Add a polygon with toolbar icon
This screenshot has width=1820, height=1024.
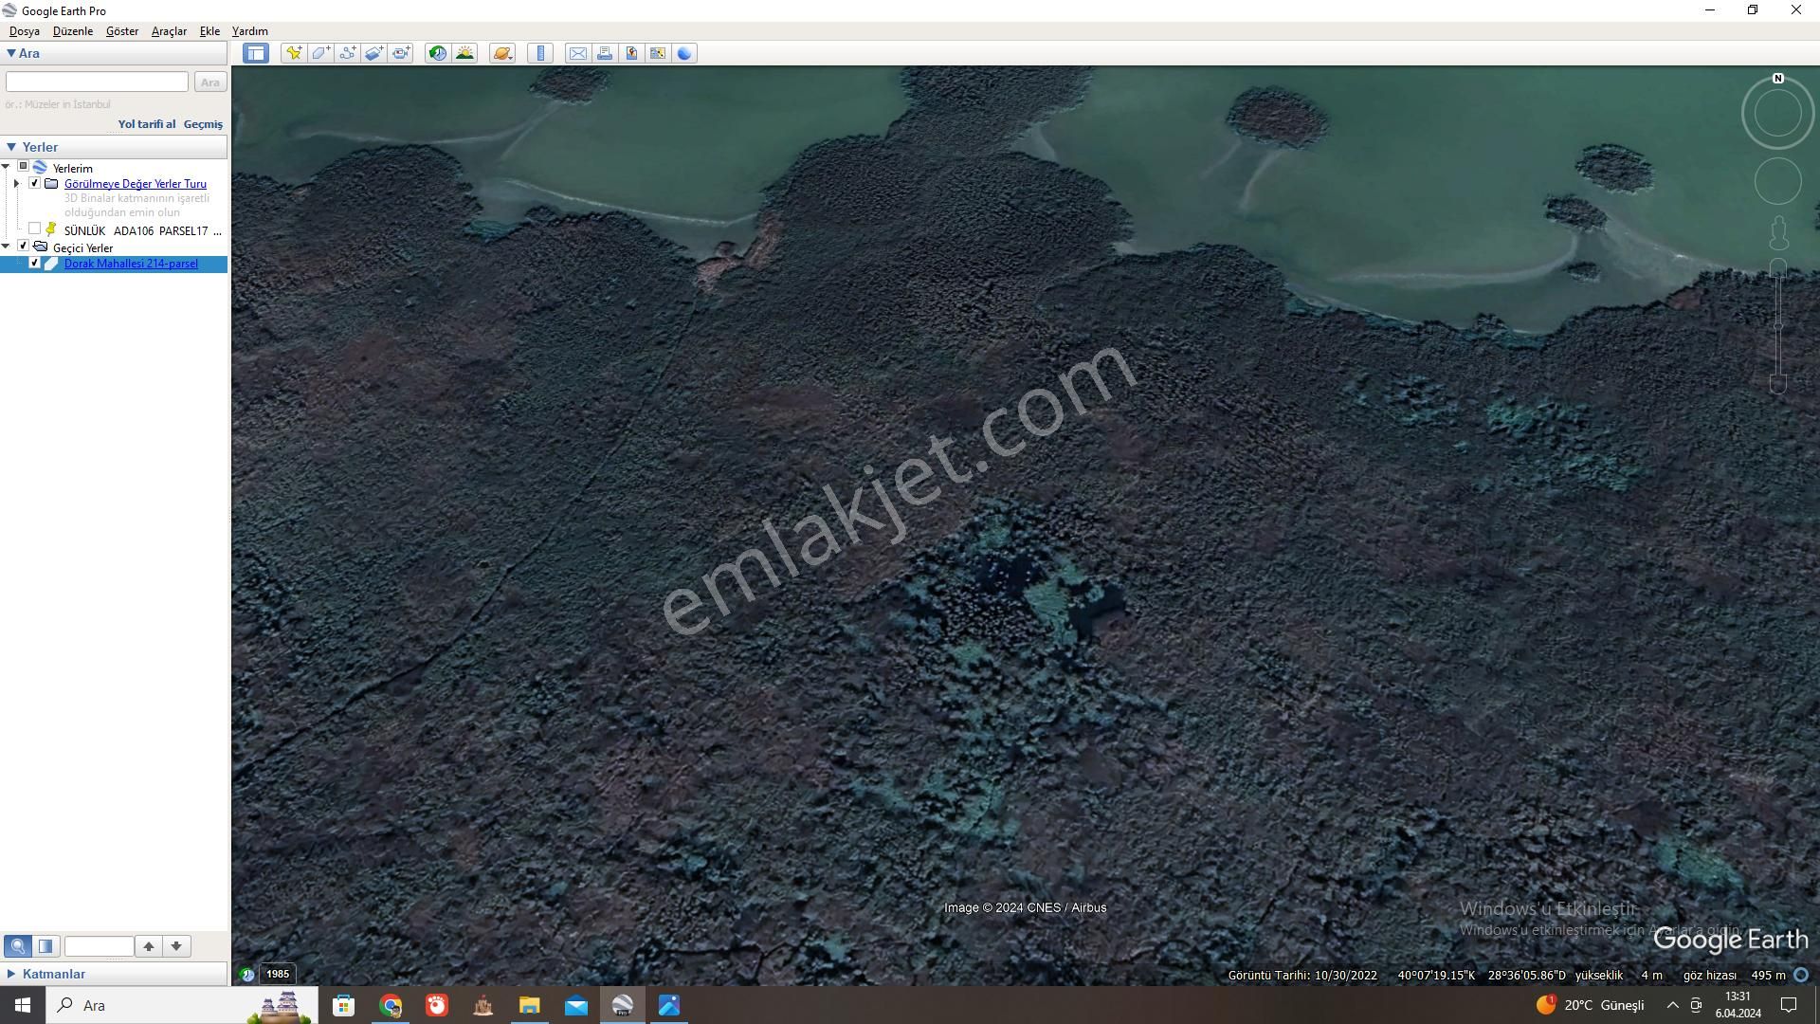tap(320, 53)
